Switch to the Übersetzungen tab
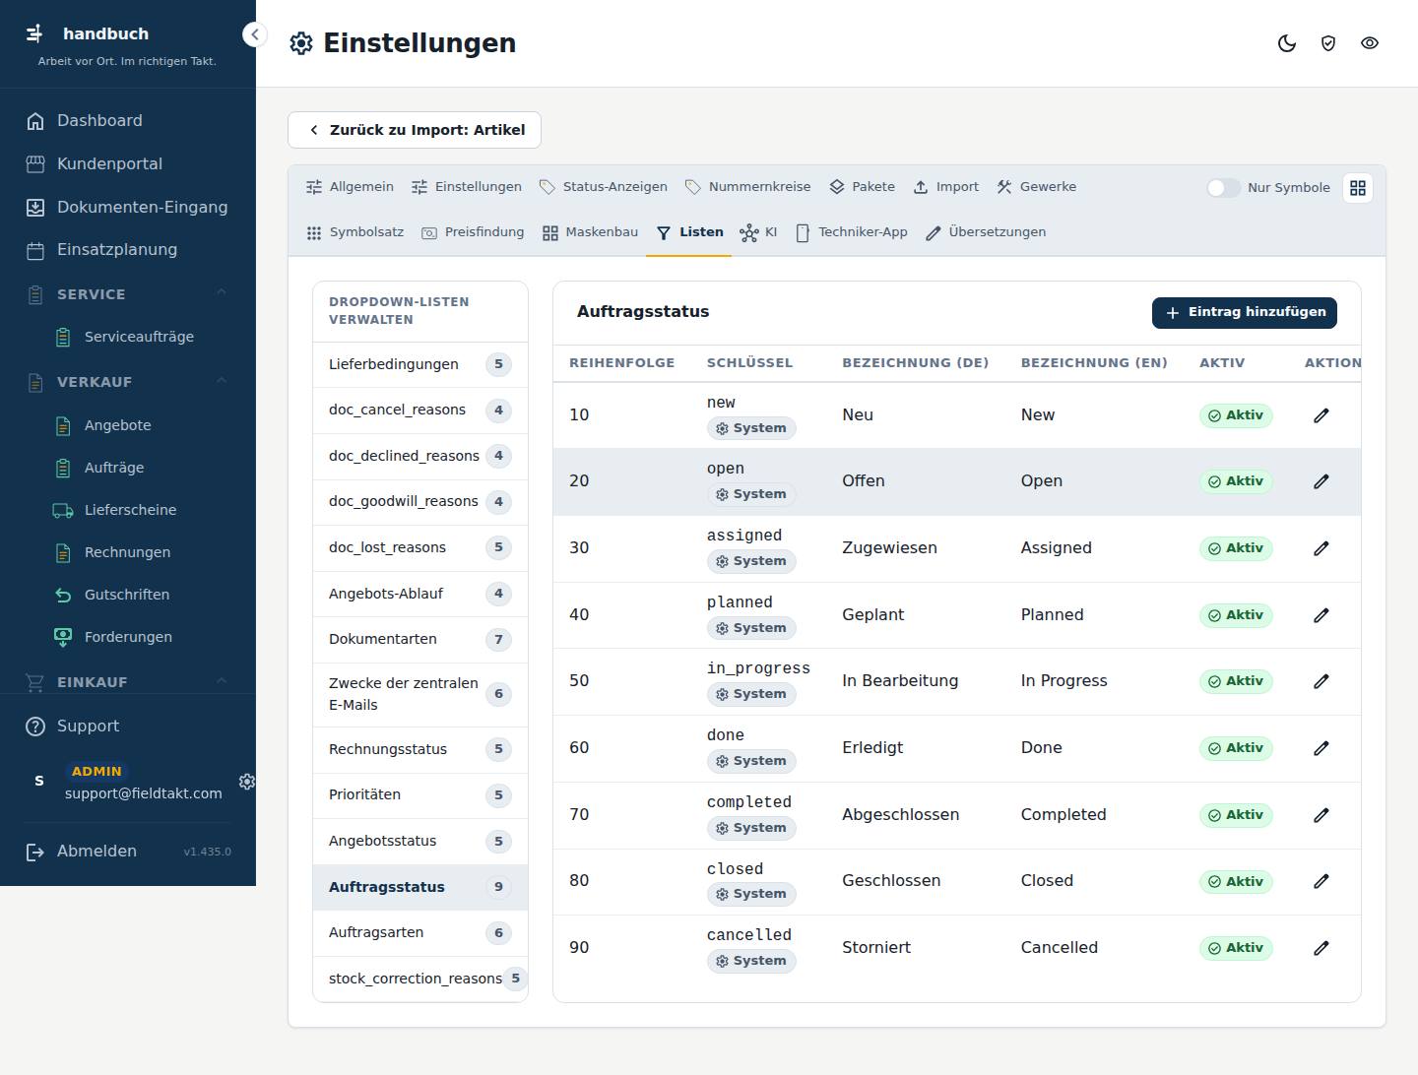Viewport: 1418px width, 1075px height. 986,232
